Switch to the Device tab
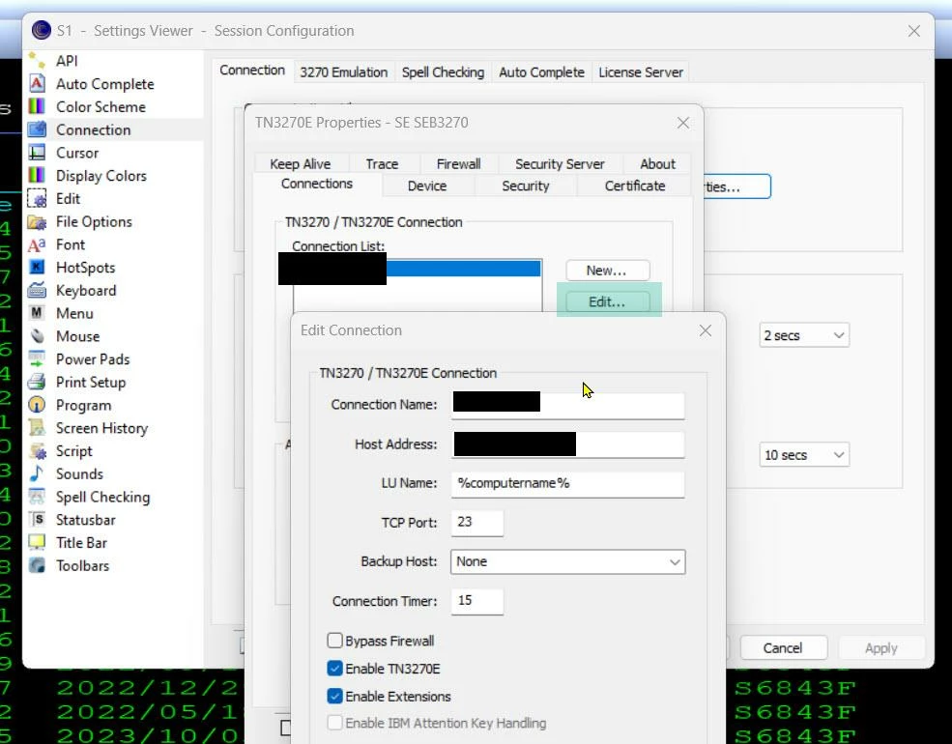This screenshot has width=952, height=744. 427,186
